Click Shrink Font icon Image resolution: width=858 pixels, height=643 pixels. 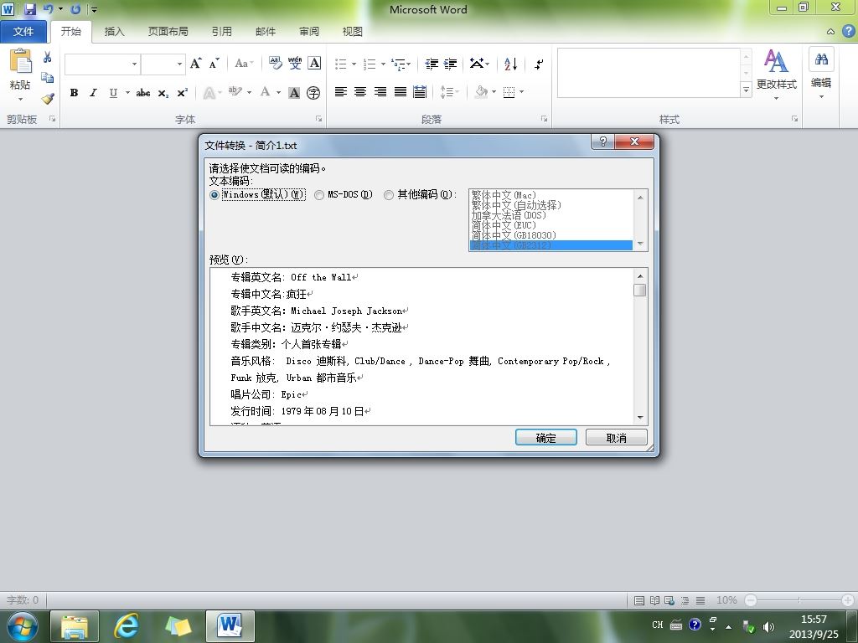tap(214, 64)
